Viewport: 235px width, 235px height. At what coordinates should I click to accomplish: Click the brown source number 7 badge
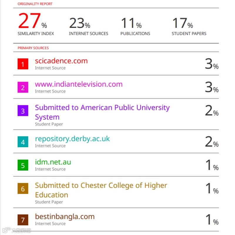[x=23, y=220]
